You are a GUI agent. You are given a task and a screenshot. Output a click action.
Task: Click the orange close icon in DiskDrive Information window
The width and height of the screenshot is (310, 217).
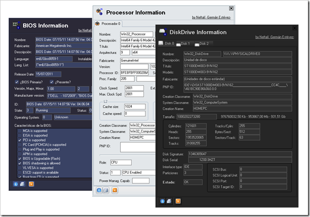tap(178, 201)
